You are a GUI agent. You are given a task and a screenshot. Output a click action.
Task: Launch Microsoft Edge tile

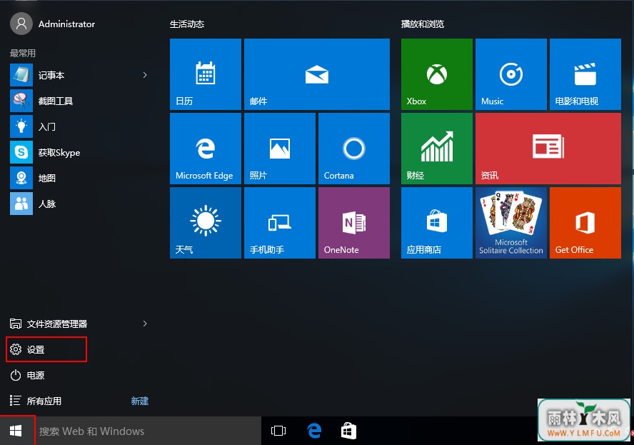point(206,149)
